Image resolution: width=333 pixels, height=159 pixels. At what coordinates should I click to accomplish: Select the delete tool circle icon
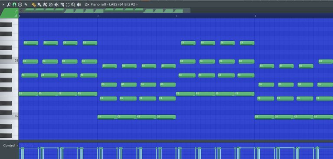coord(51,4)
